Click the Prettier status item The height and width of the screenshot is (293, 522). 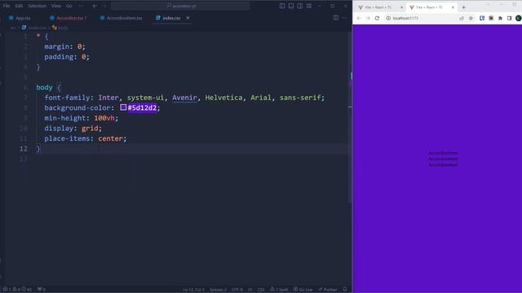tap(328, 290)
